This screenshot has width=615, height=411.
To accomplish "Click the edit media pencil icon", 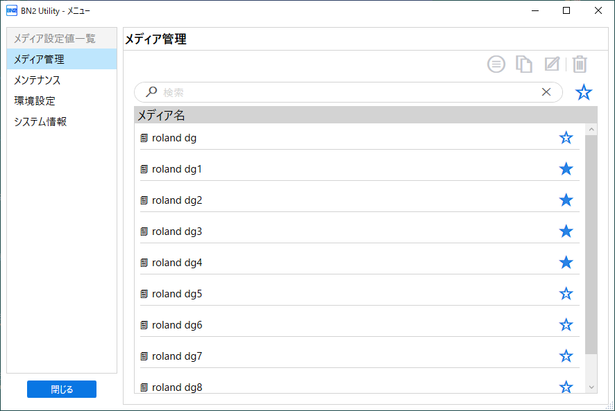I will (552, 64).
